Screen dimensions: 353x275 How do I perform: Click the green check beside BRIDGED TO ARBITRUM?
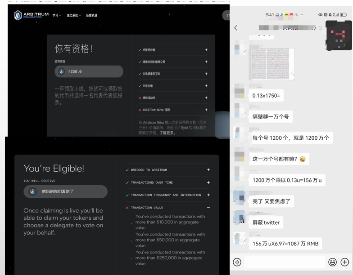[127, 170]
